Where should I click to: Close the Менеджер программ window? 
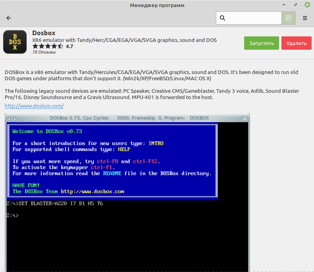point(307,5)
